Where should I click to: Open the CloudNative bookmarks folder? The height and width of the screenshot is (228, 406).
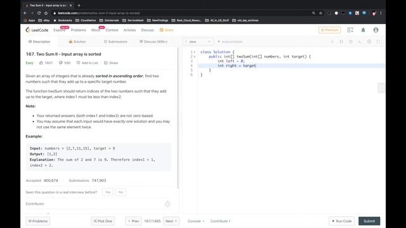[86, 20]
